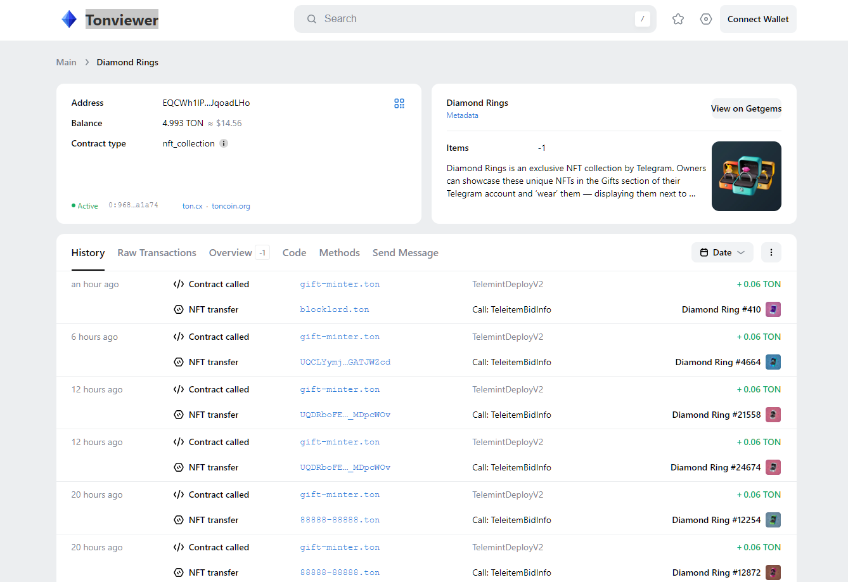Click NFT transfer icon beside Diamond Ring #21558

179,415
